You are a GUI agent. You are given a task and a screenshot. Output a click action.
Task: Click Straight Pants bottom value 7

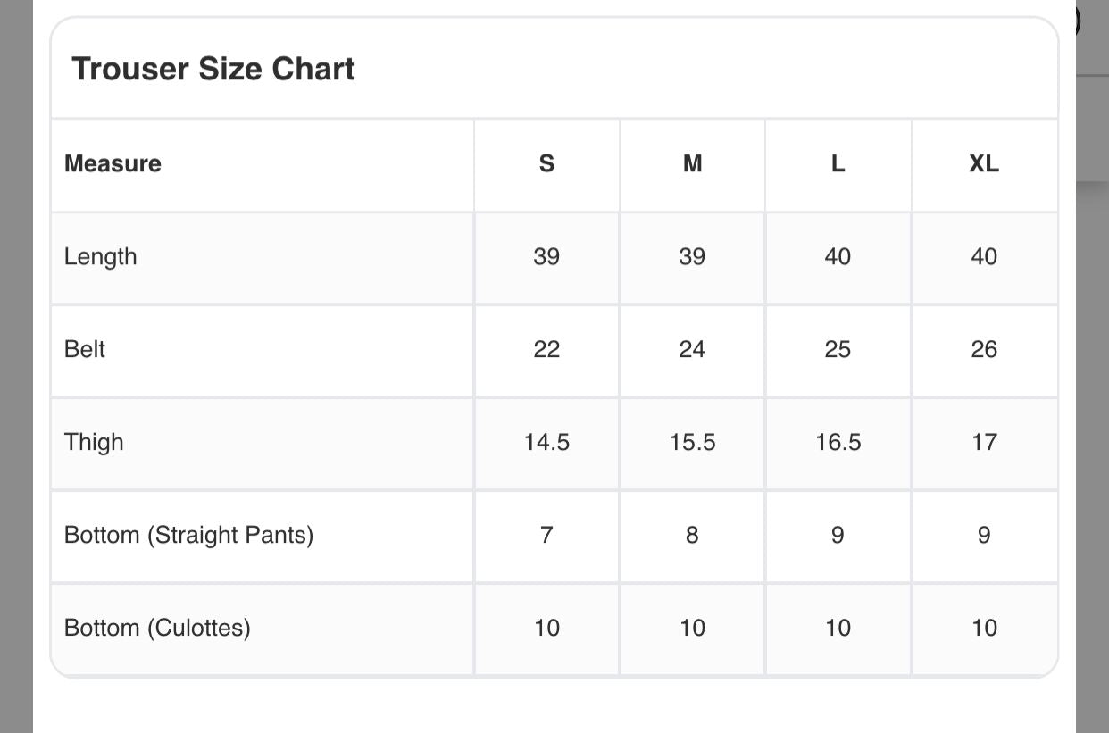point(546,535)
